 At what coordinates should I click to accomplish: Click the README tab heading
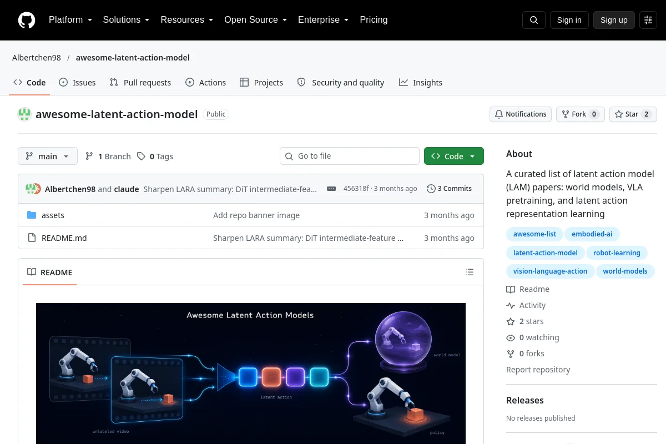click(x=50, y=272)
